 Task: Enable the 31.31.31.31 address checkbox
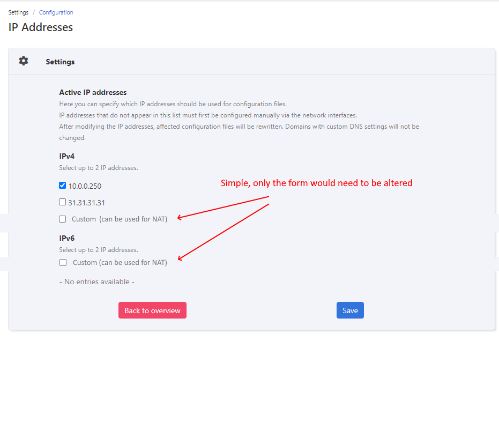click(x=63, y=202)
